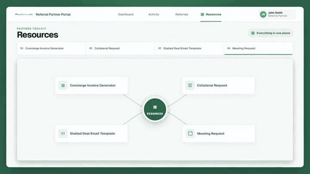Open the Referrals nav item
The width and height of the screenshot is (310, 174).
pyautogui.click(x=182, y=14)
